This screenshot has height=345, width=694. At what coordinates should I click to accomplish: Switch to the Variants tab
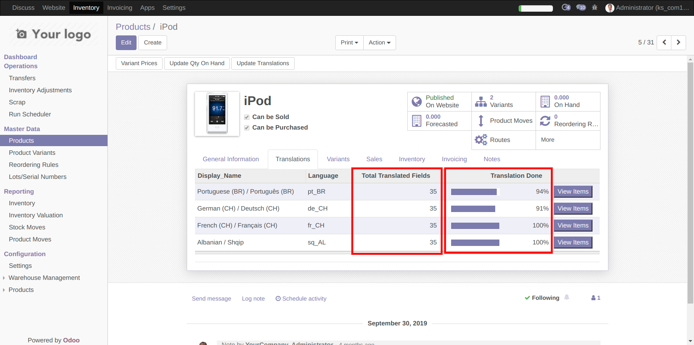[338, 159]
